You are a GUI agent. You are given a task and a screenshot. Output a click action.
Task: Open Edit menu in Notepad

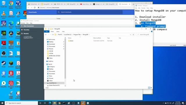[139, 8]
